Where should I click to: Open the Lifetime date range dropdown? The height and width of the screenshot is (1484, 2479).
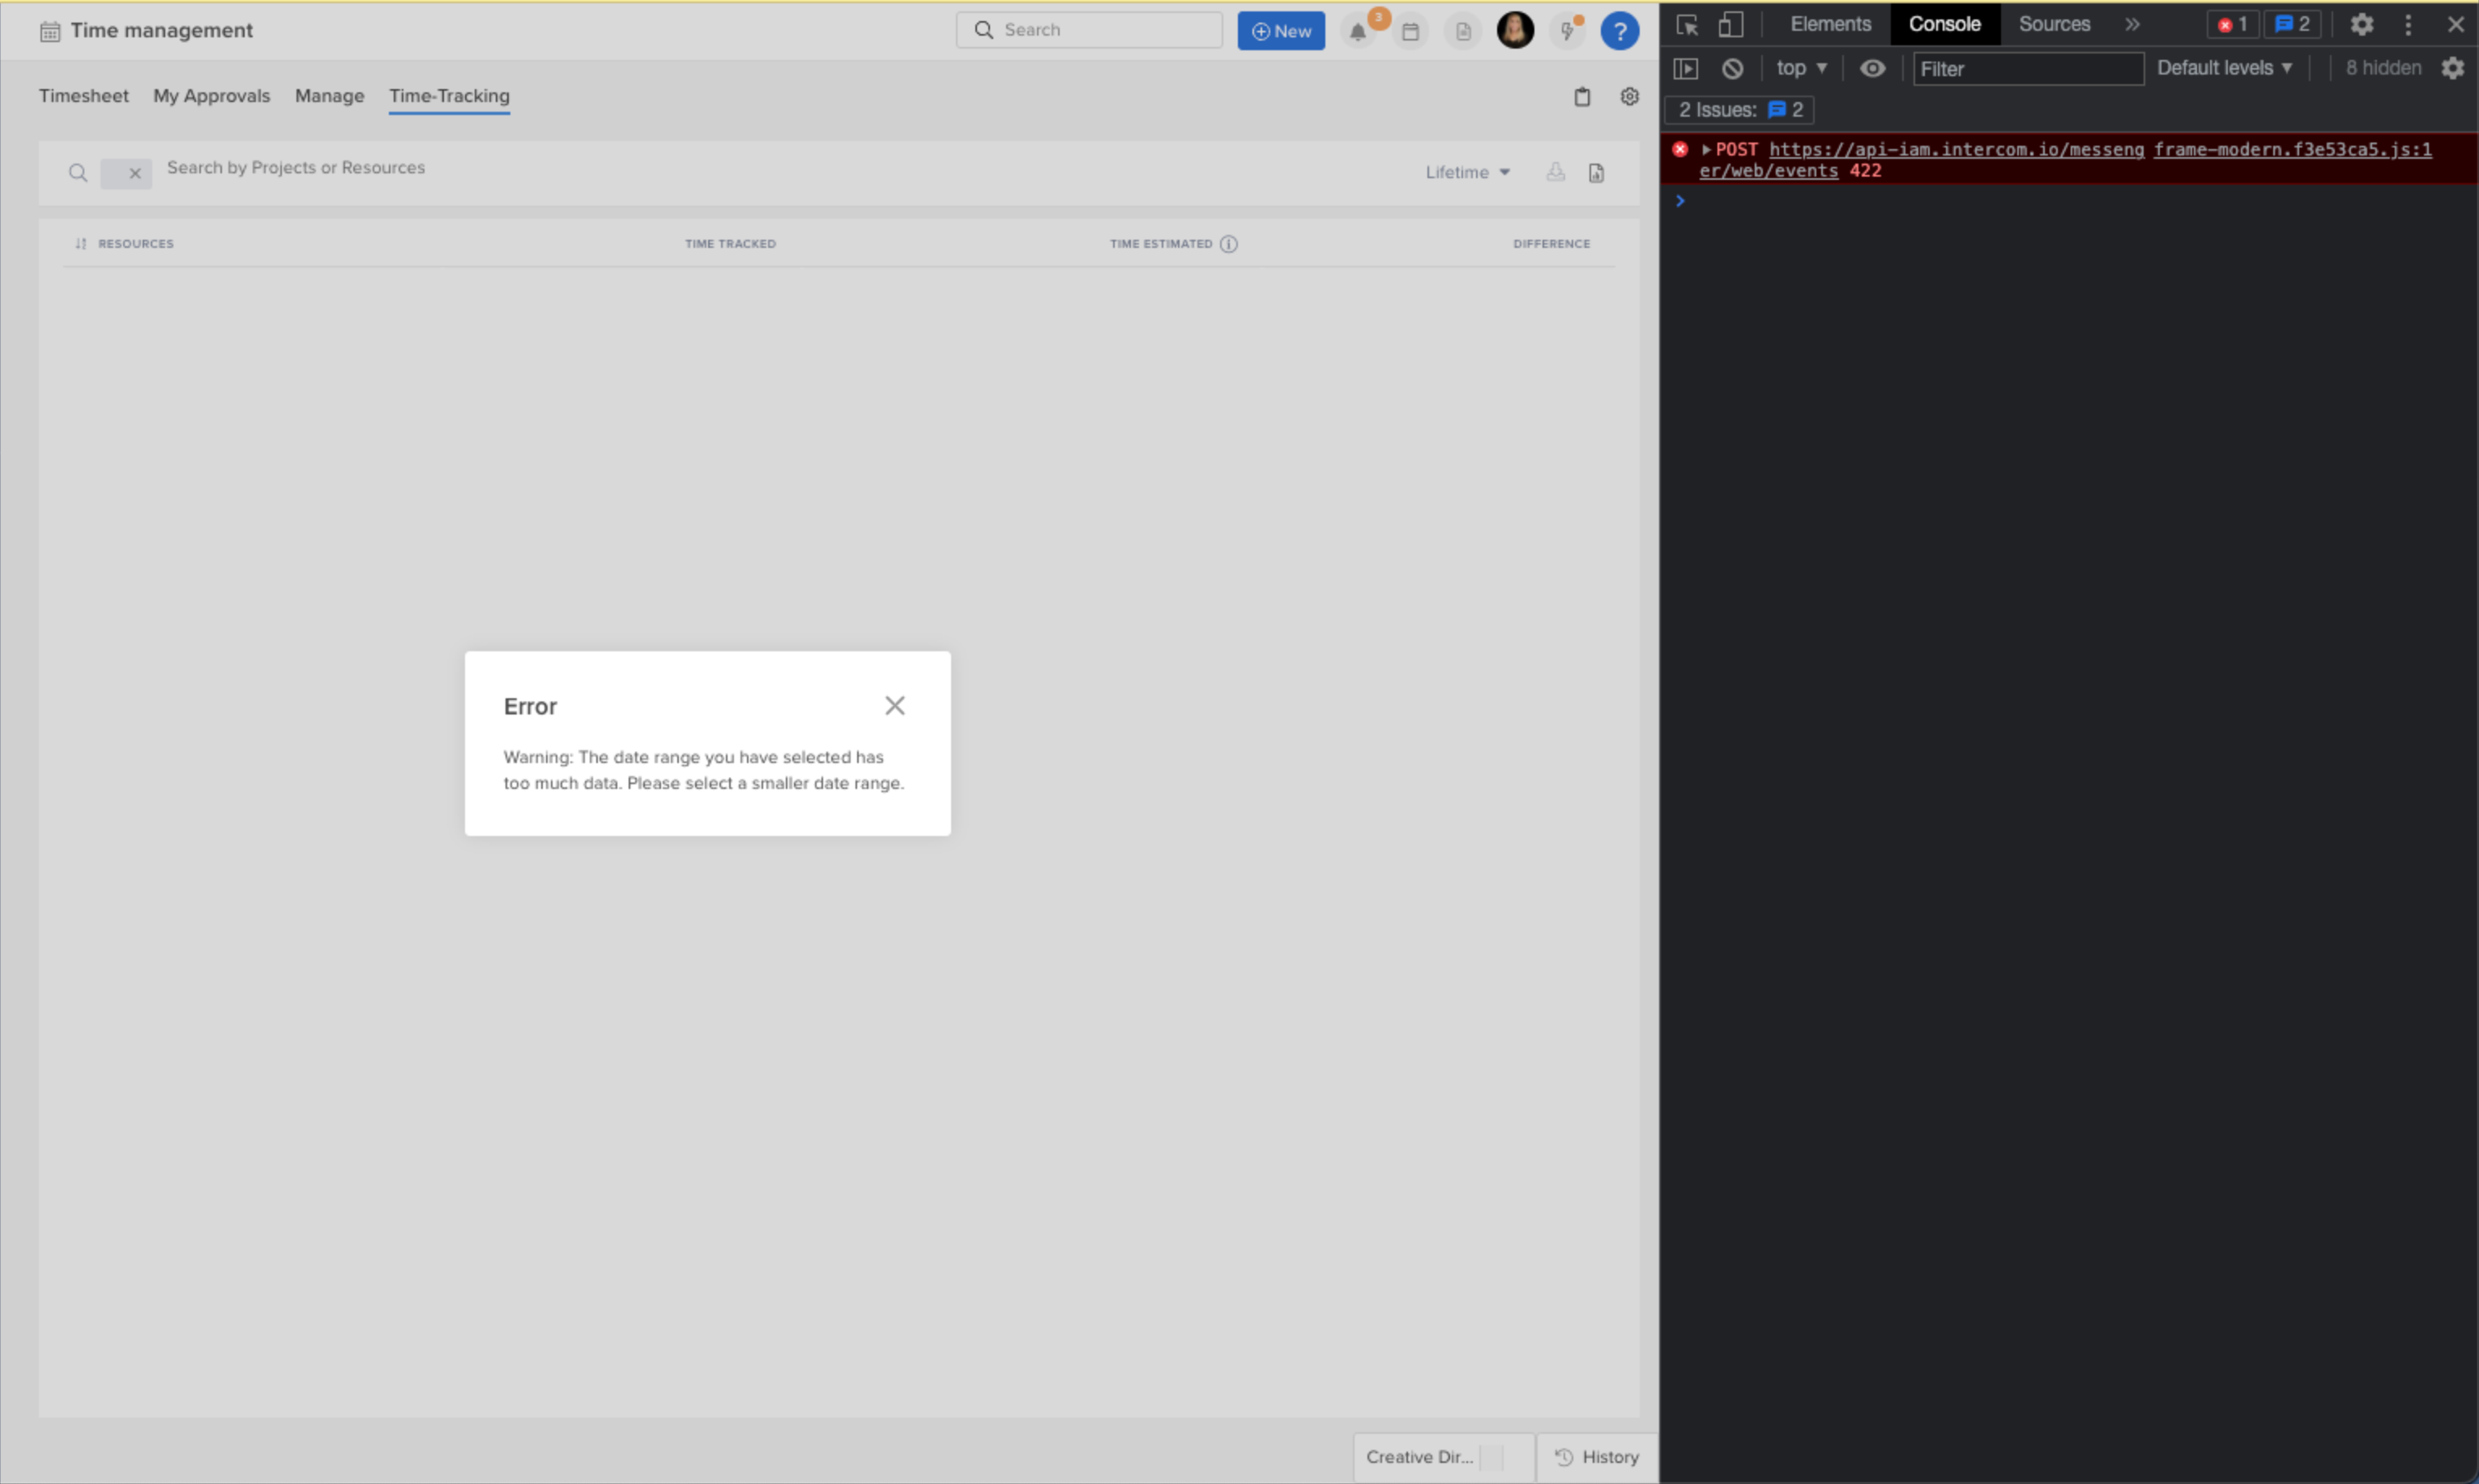1467,172
